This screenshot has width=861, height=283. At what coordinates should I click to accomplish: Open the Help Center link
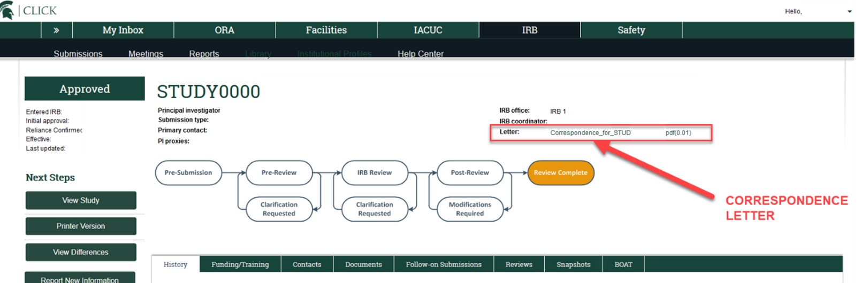[420, 53]
